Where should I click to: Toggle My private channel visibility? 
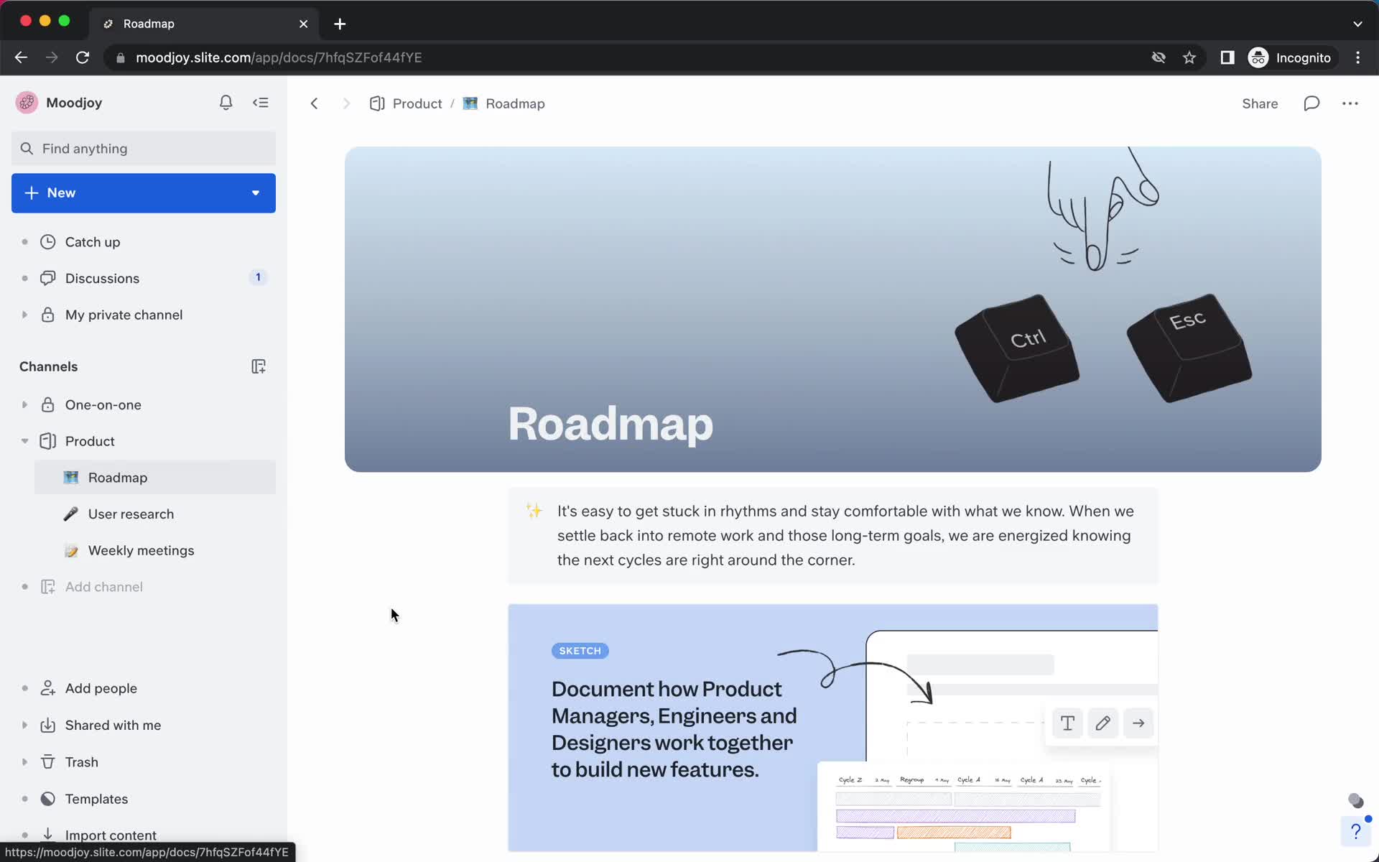23,315
